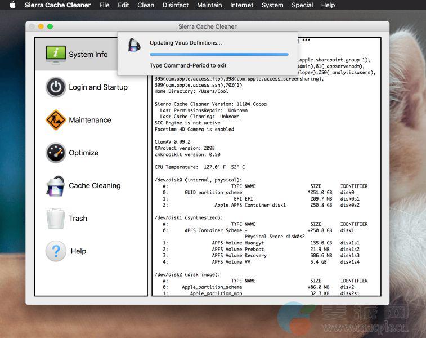Click the green System Info monitor icon
The image size is (426, 338).
[x=56, y=54]
